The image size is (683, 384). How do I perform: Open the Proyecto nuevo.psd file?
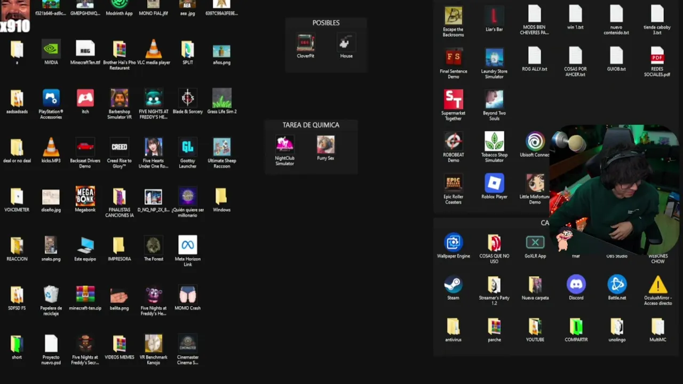point(51,343)
